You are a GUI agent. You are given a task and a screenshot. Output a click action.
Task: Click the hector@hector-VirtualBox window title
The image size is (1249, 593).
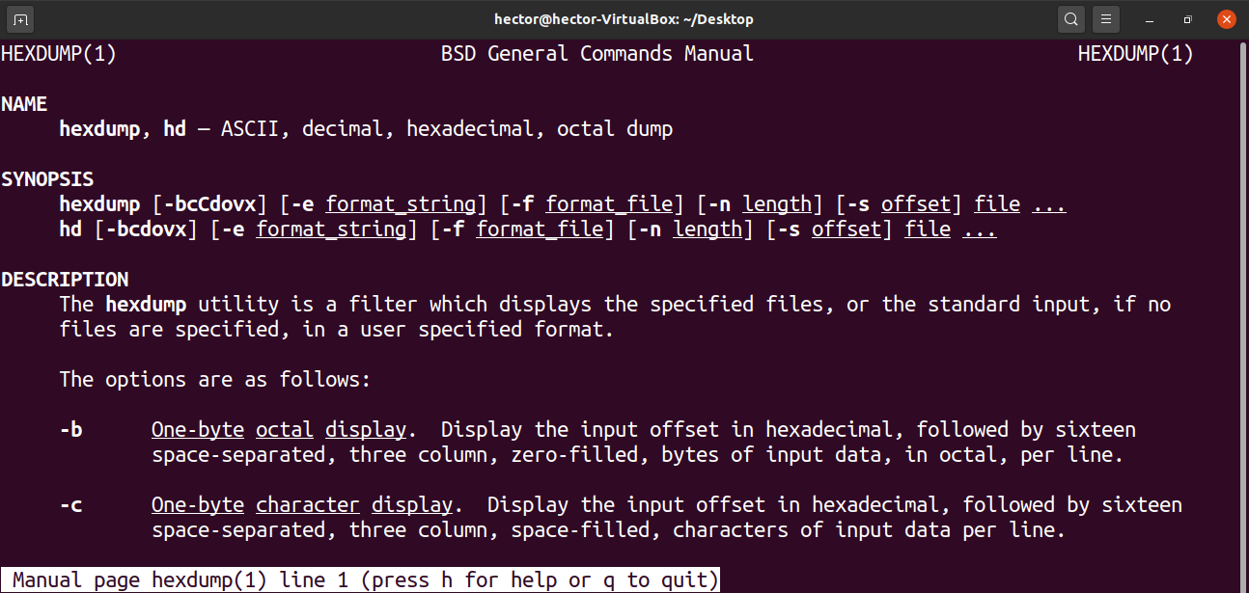(x=624, y=19)
